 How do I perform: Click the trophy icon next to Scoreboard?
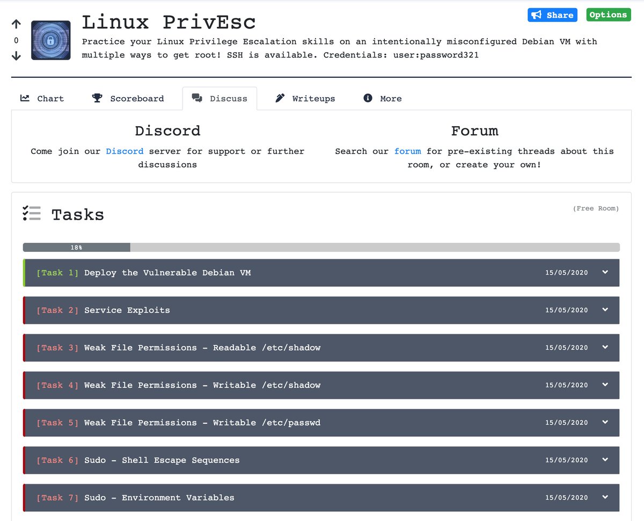97,98
